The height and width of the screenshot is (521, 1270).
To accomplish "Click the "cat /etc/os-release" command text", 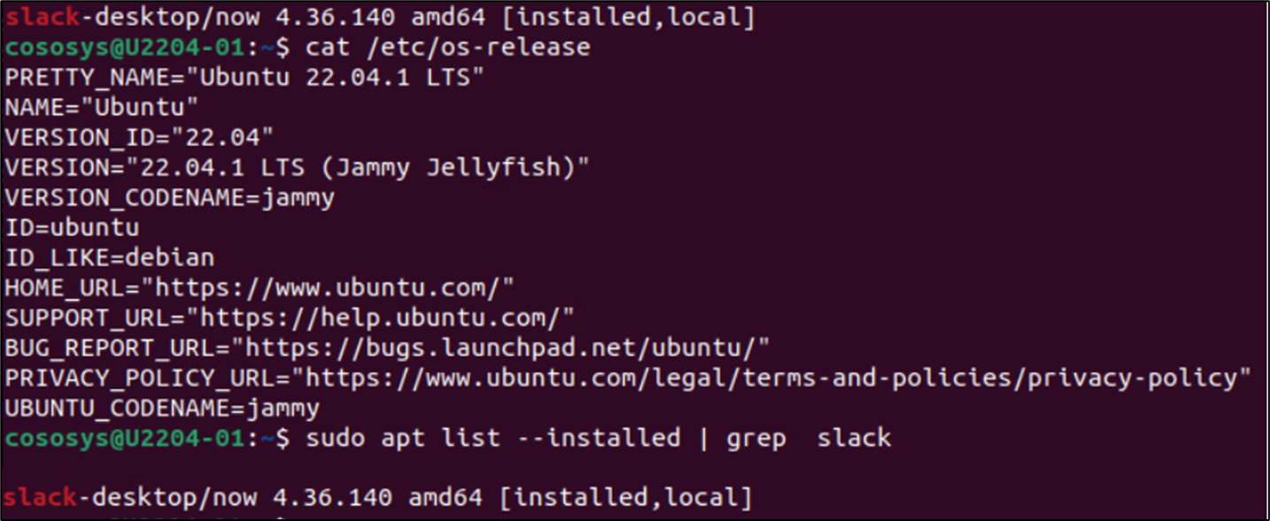I will tap(447, 46).
